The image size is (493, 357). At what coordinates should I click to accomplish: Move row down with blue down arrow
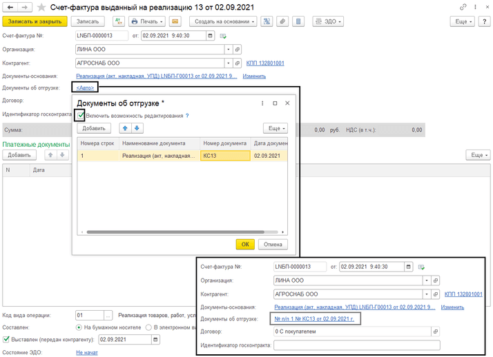137,128
